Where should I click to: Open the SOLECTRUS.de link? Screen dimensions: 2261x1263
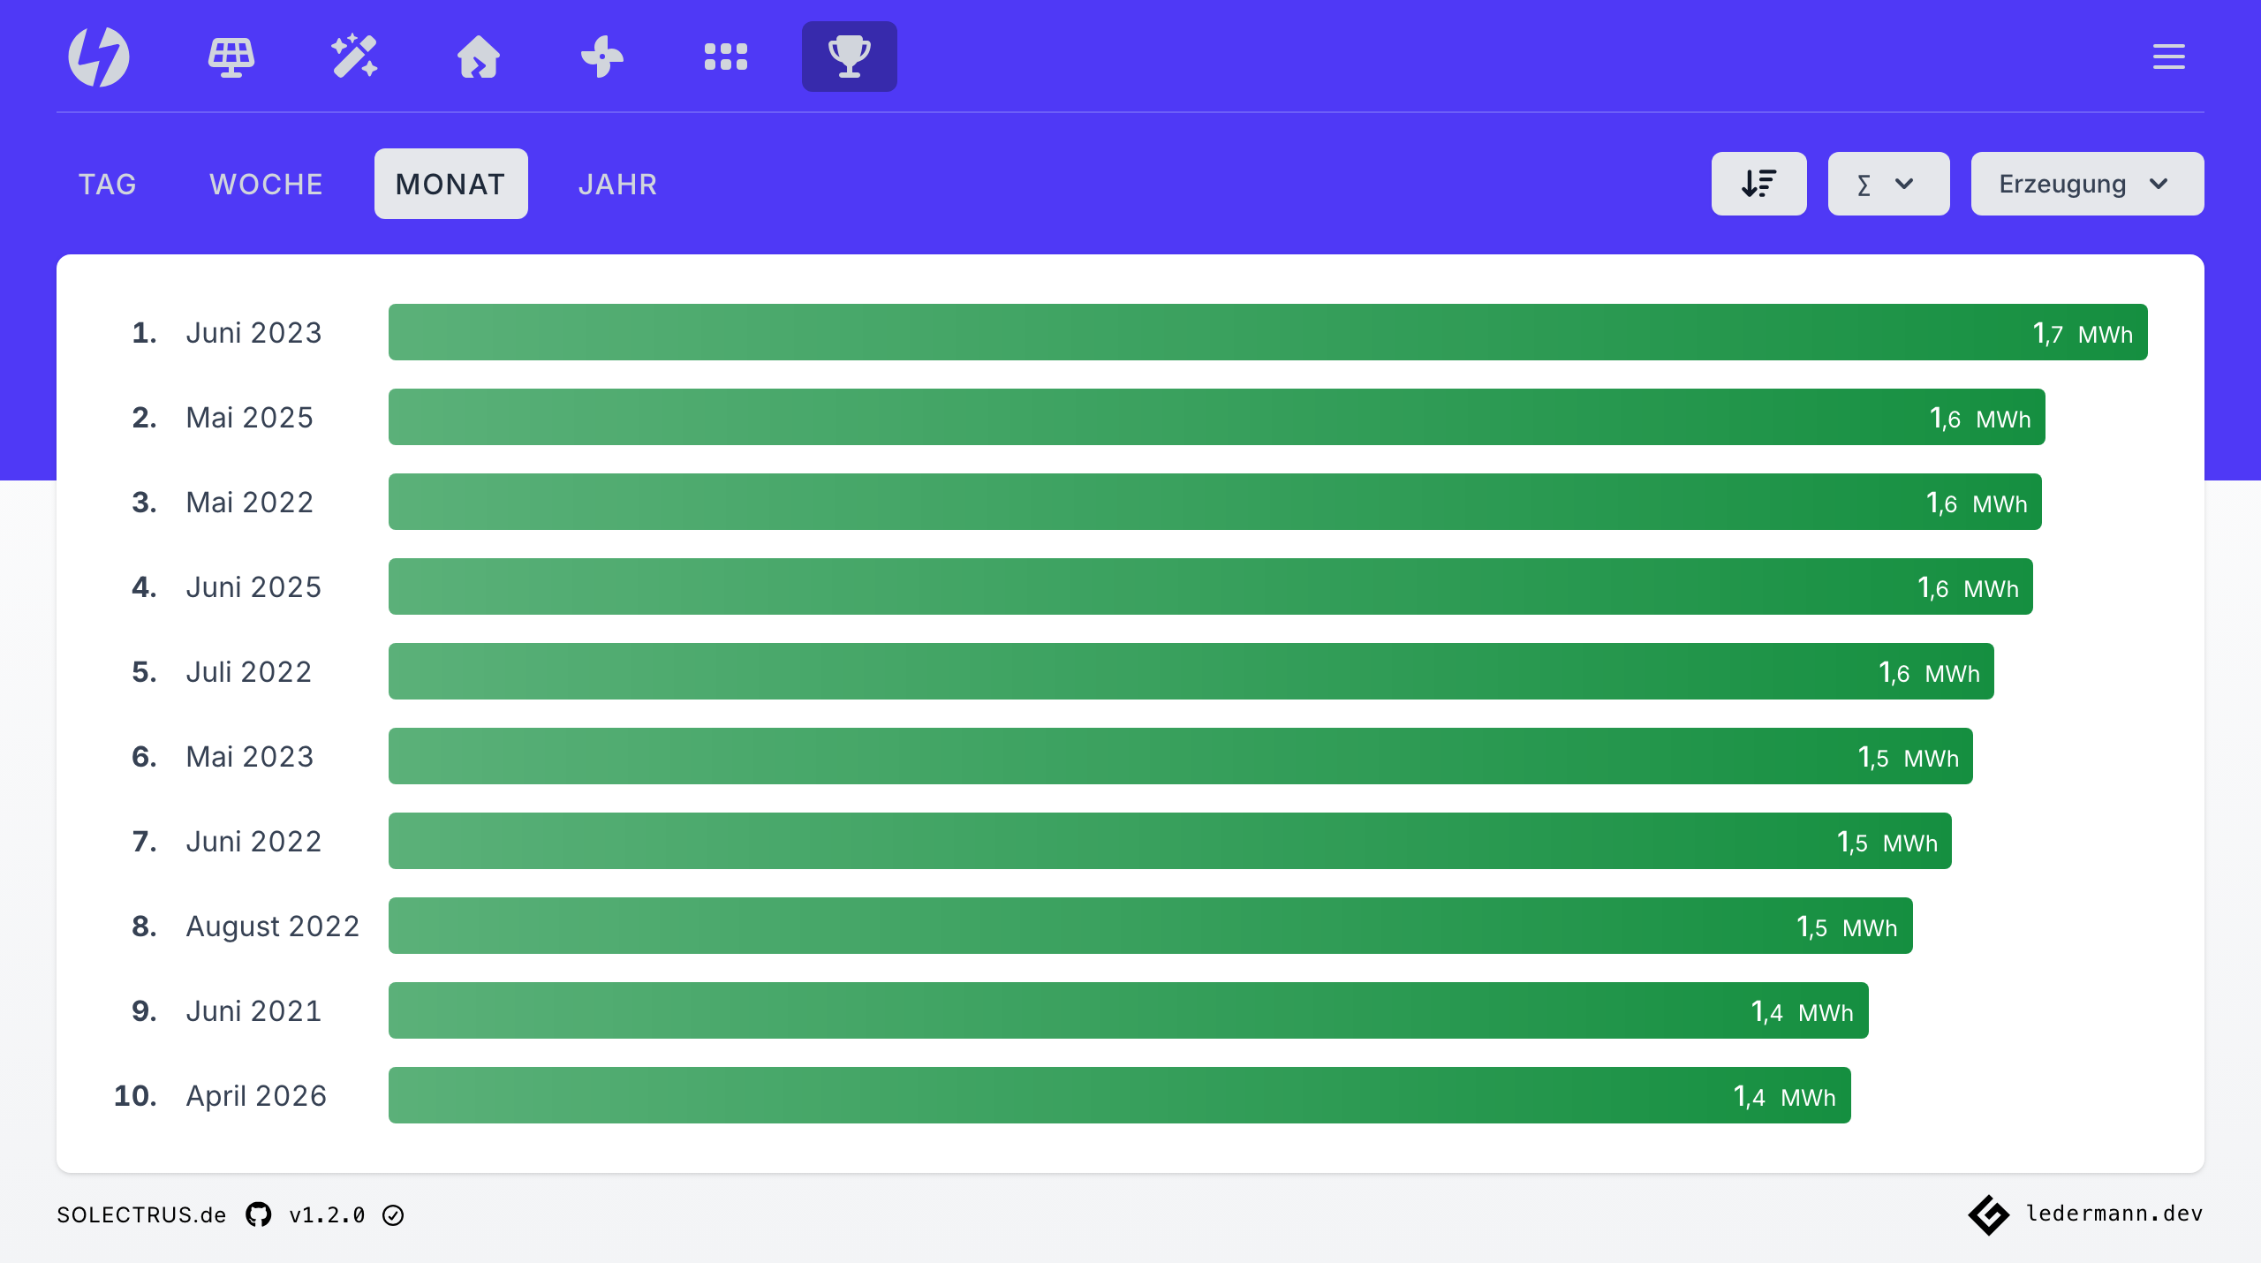click(141, 1214)
